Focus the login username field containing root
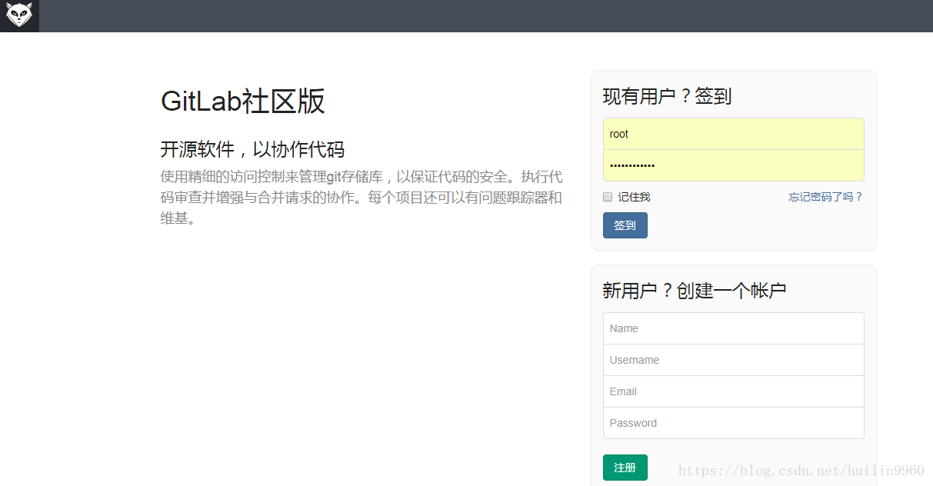 coord(733,134)
